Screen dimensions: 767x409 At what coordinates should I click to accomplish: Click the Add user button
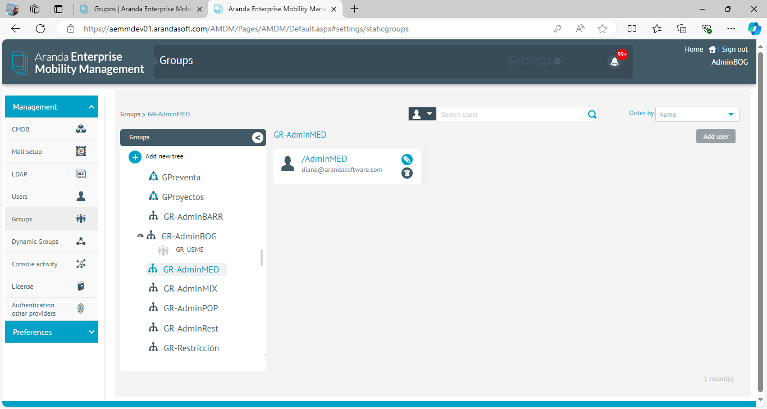coord(716,137)
